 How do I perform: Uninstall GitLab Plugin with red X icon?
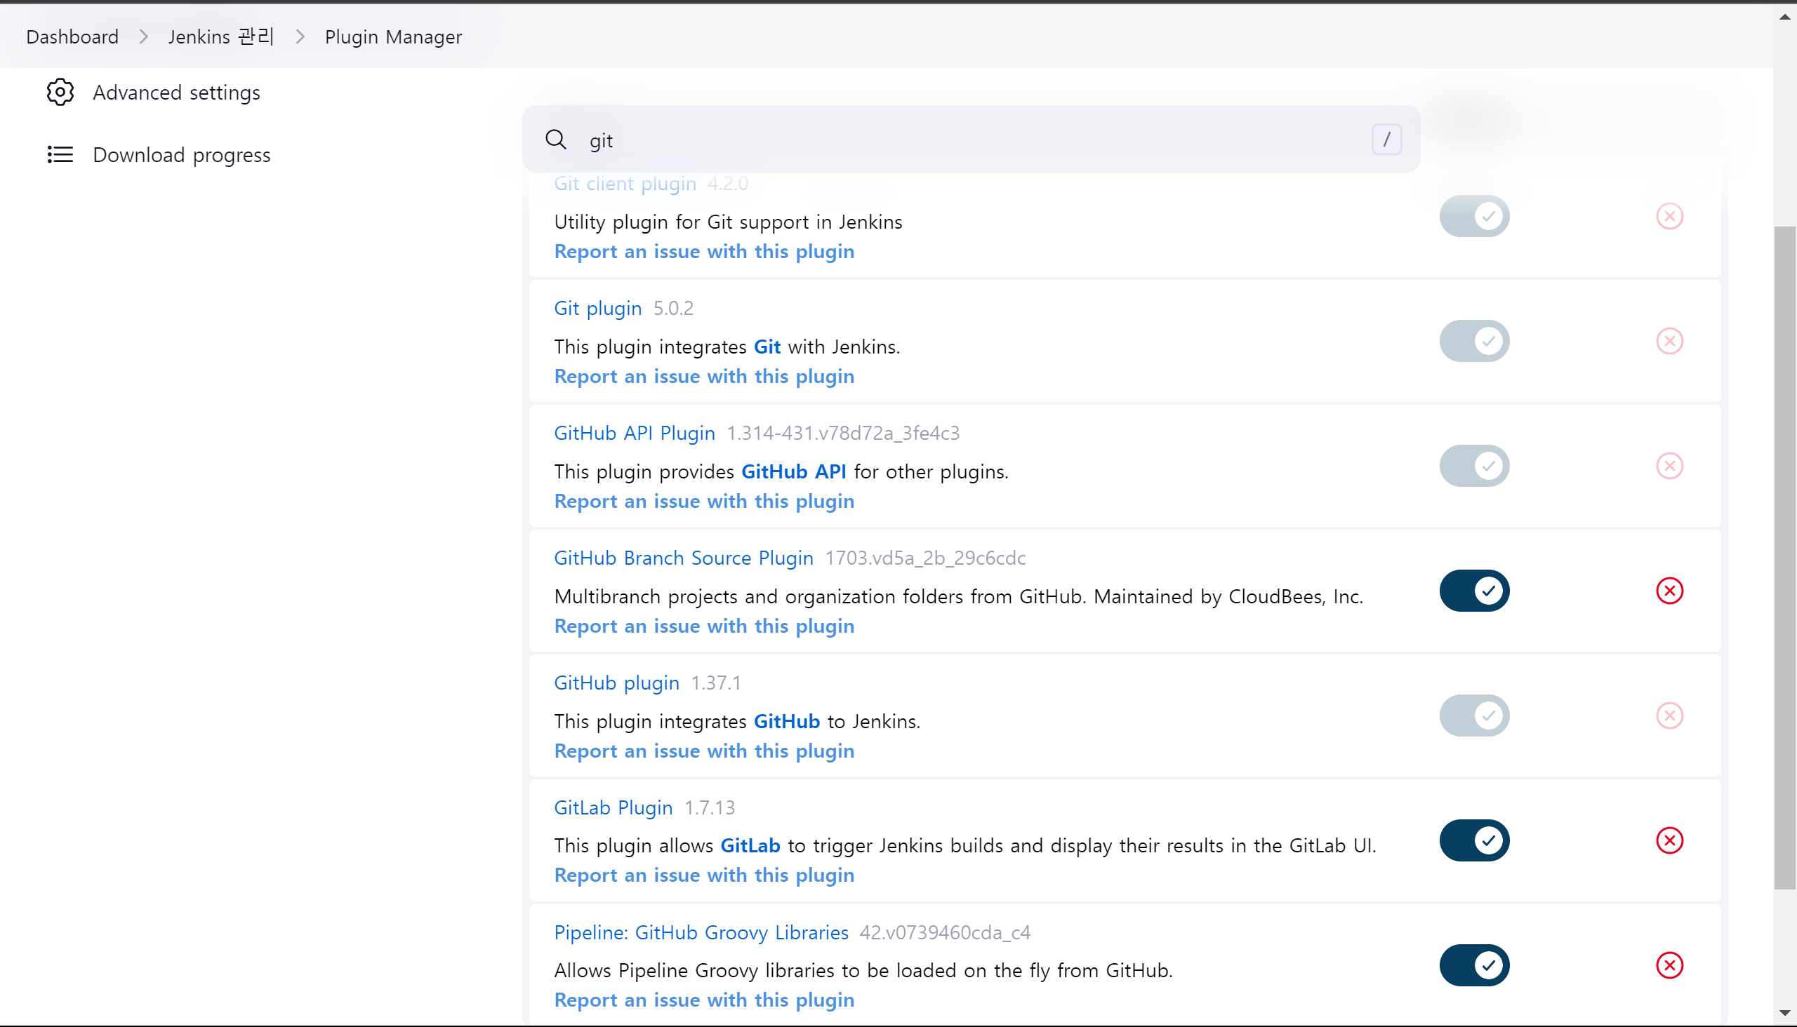[x=1669, y=840]
